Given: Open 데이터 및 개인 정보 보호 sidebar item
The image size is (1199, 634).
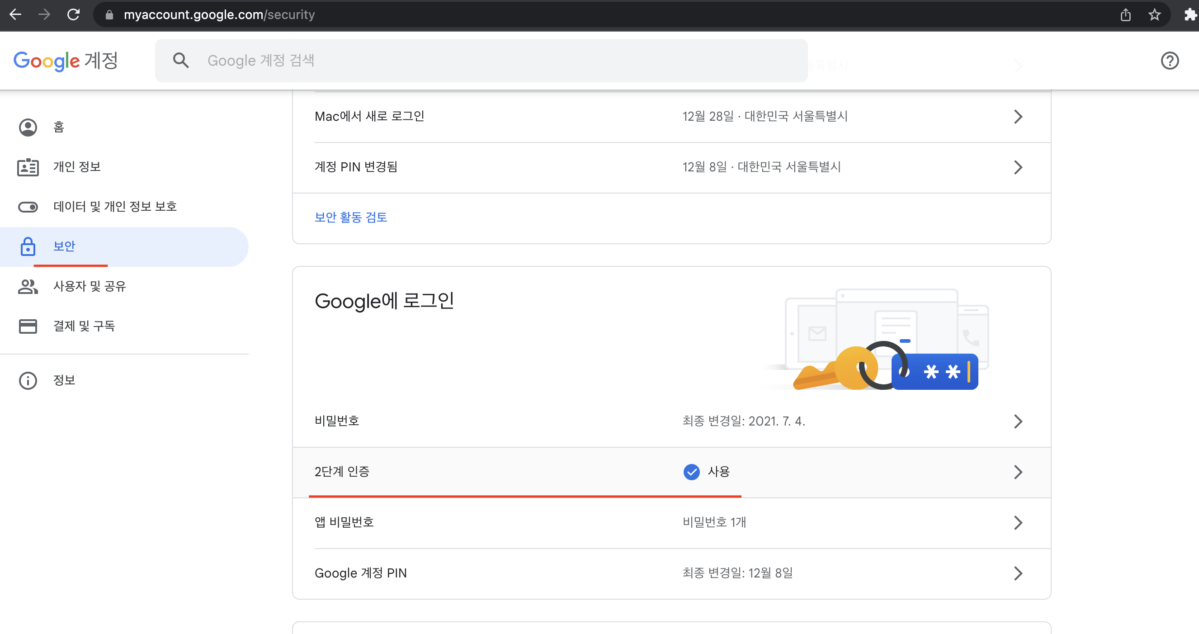Looking at the screenshot, I should tap(115, 206).
